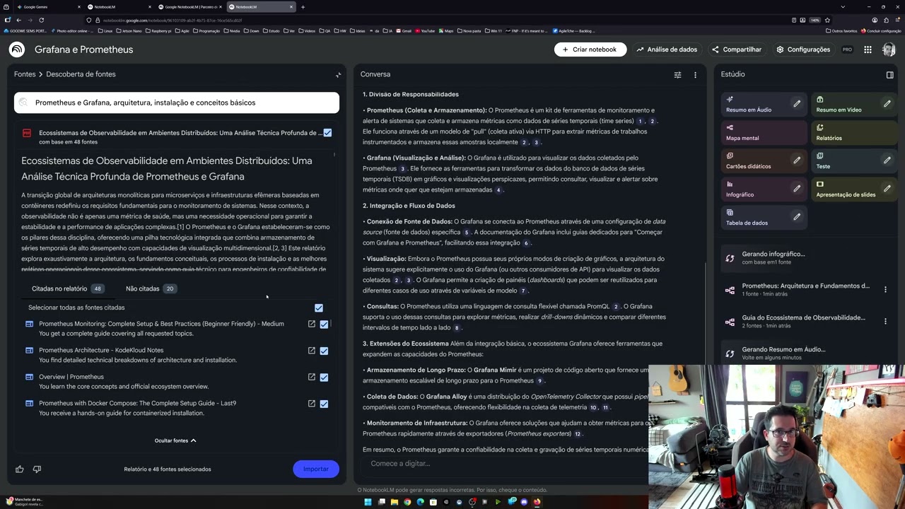The image size is (905, 509).
Task: Open Gmail bookmark
Action: [x=404, y=31]
